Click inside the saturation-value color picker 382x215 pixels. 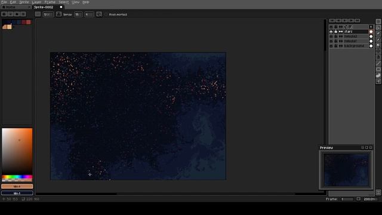(17, 151)
